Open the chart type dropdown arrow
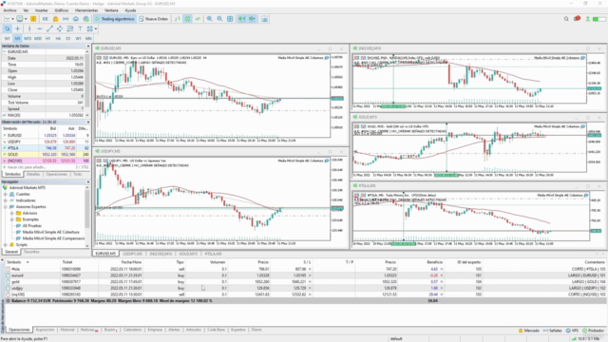This screenshot has height=342, width=608. [x=12, y=19]
